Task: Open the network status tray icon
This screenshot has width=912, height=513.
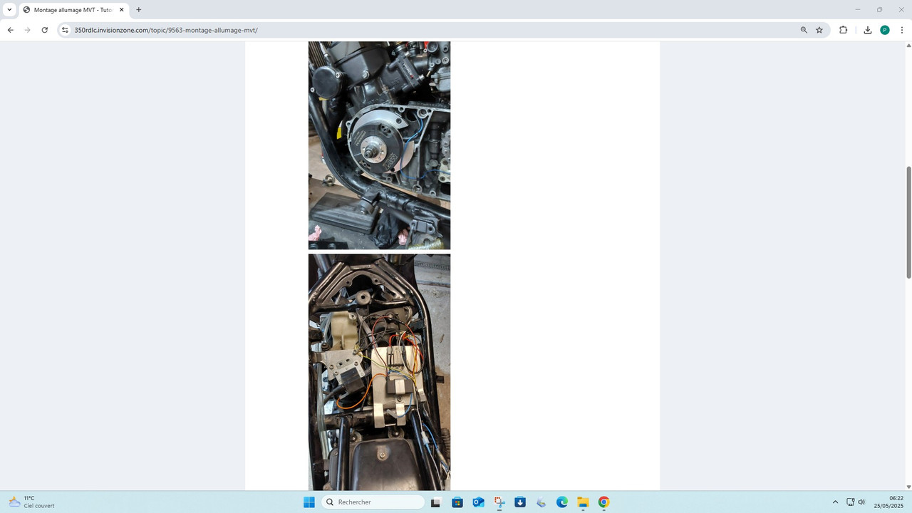Action: (x=850, y=502)
